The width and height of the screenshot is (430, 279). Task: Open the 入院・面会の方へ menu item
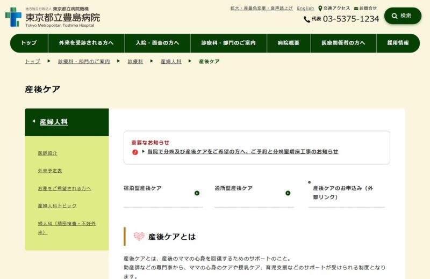(157, 43)
